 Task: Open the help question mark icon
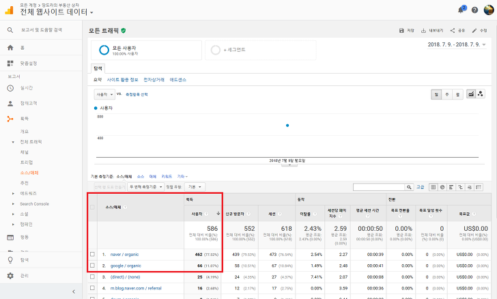click(474, 10)
